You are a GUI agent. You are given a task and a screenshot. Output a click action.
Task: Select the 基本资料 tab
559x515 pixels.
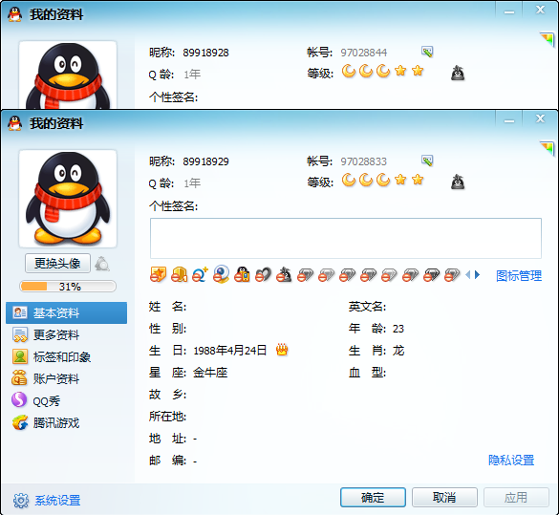click(x=66, y=313)
